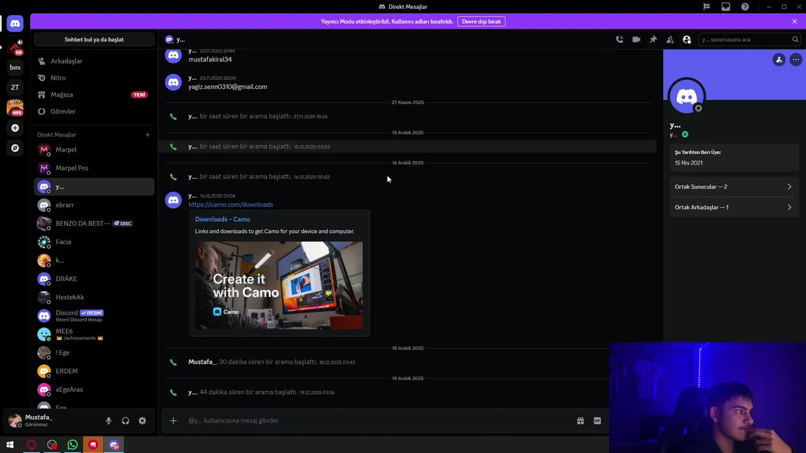Open WhatsApp from the taskbar

pyautogui.click(x=72, y=445)
